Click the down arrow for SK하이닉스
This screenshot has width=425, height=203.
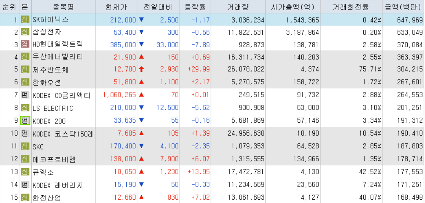click(141, 20)
